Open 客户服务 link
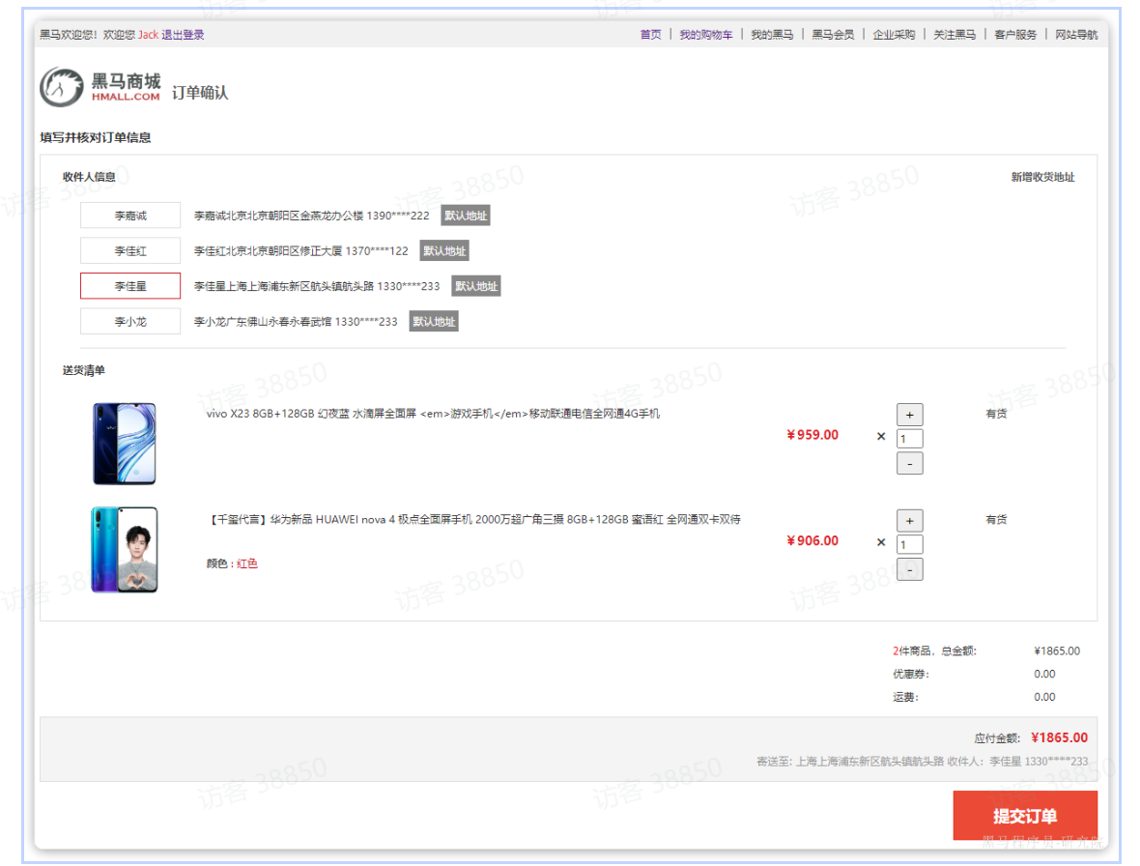Viewport: 1140px width, 866px height. (1015, 34)
